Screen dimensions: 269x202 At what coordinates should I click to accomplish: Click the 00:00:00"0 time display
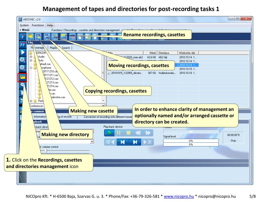click(233, 135)
